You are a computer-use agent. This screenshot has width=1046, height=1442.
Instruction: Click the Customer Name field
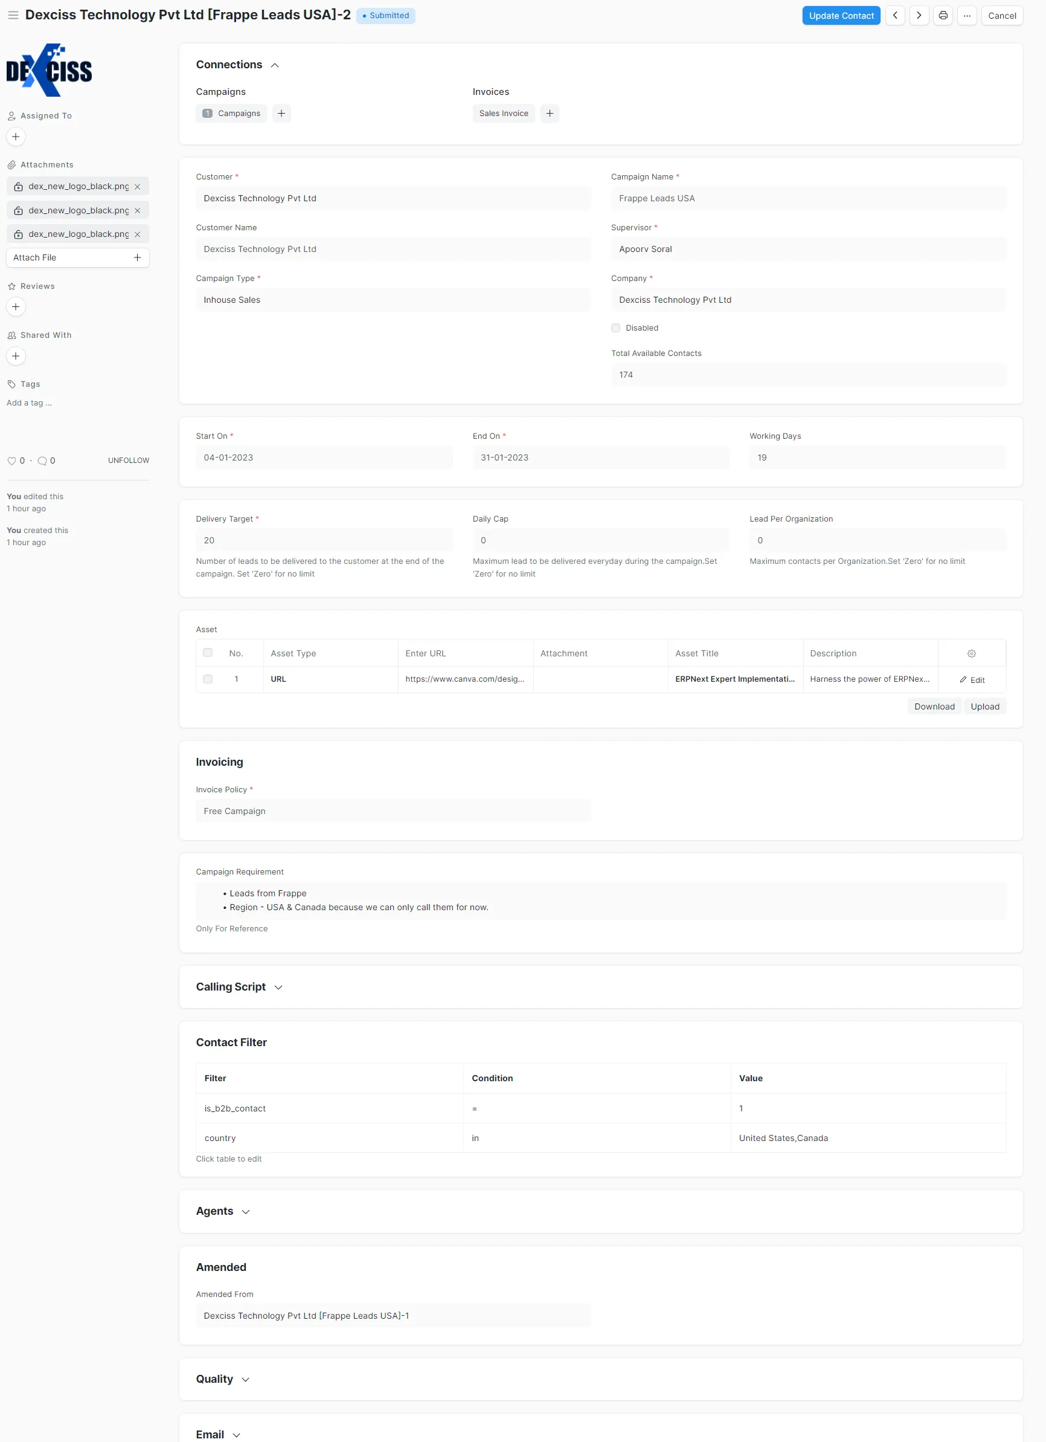pos(393,249)
